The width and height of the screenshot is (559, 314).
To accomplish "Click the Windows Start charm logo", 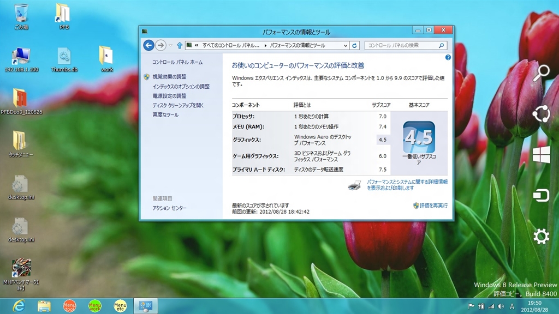I will click(541, 155).
